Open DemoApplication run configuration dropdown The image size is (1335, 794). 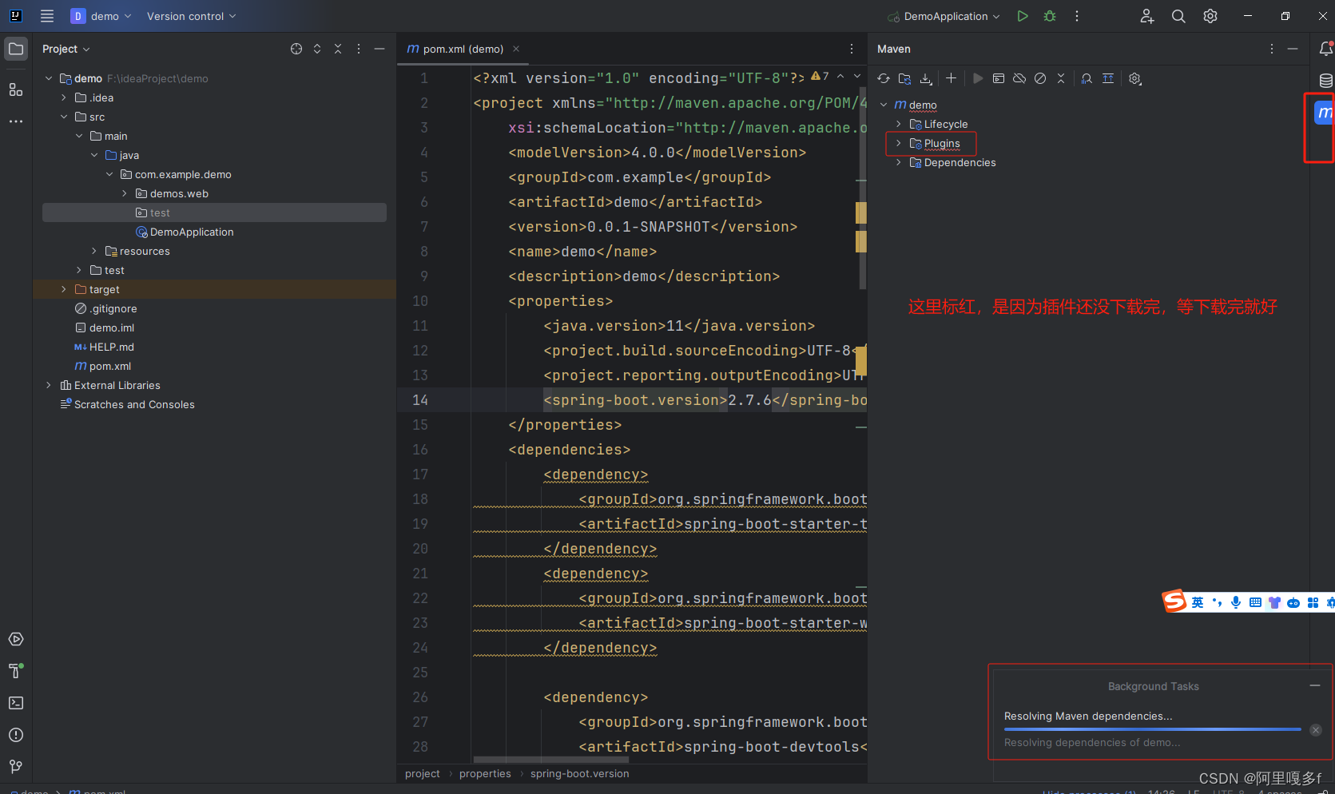[x=944, y=16]
